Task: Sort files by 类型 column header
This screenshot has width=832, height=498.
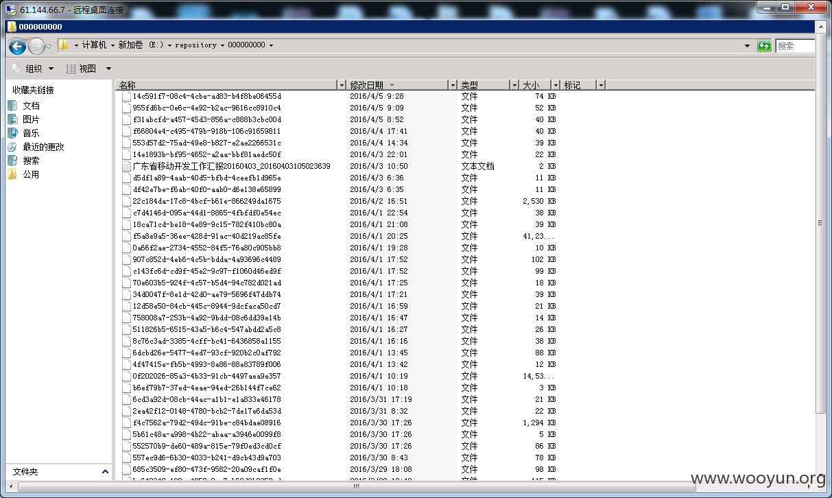Action: coord(484,85)
